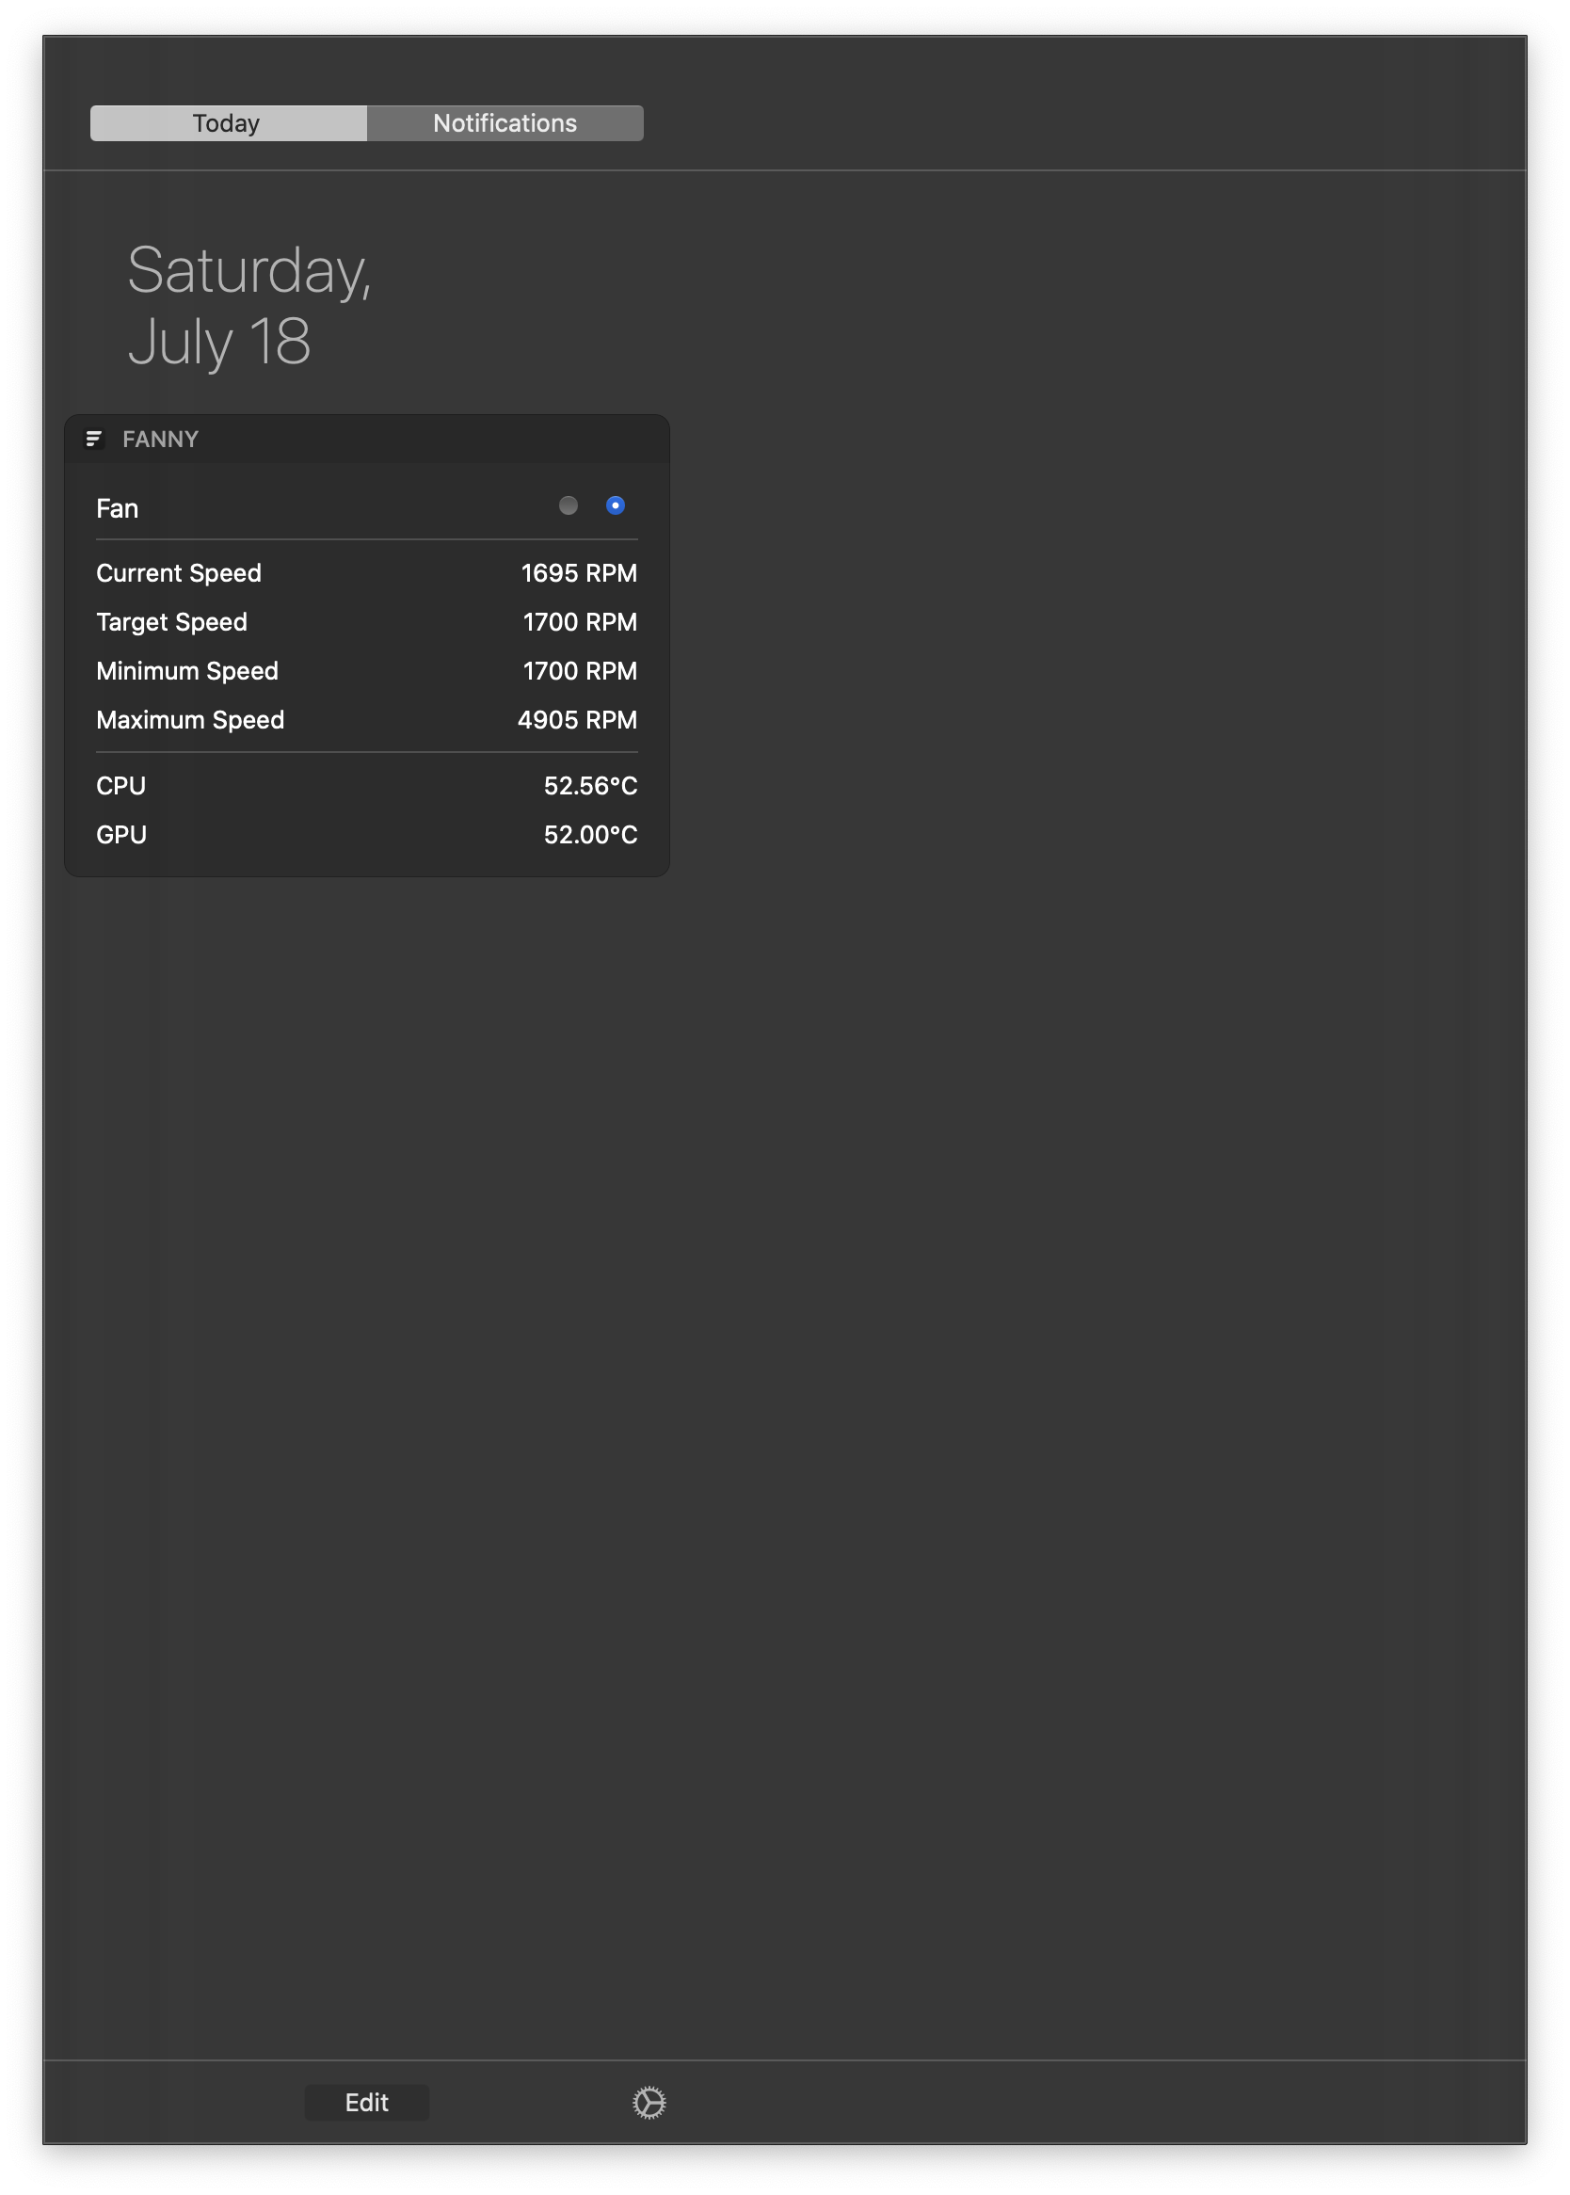Click the 4905 RPM value
The image size is (1570, 2195).
(577, 720)
